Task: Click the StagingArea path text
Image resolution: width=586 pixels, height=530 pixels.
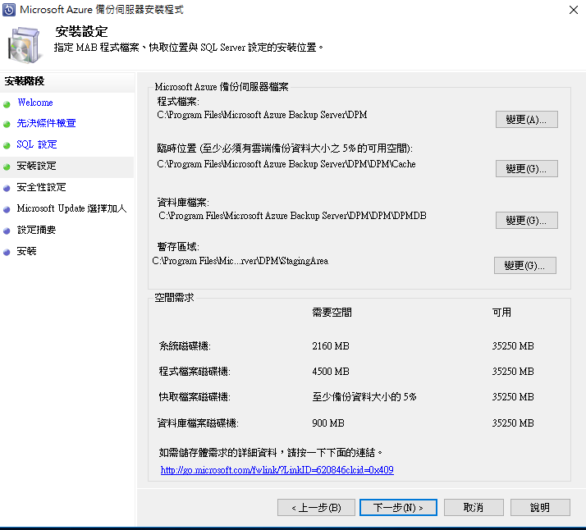Action: pos(240,261)
